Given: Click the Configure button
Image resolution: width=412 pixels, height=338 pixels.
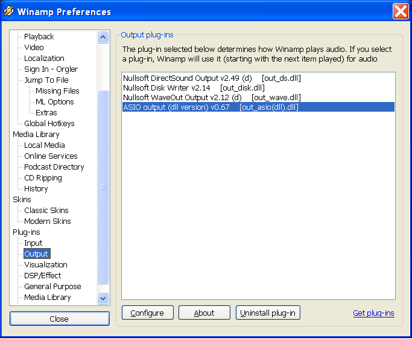Looking at the screenshot, I should 147,313.
